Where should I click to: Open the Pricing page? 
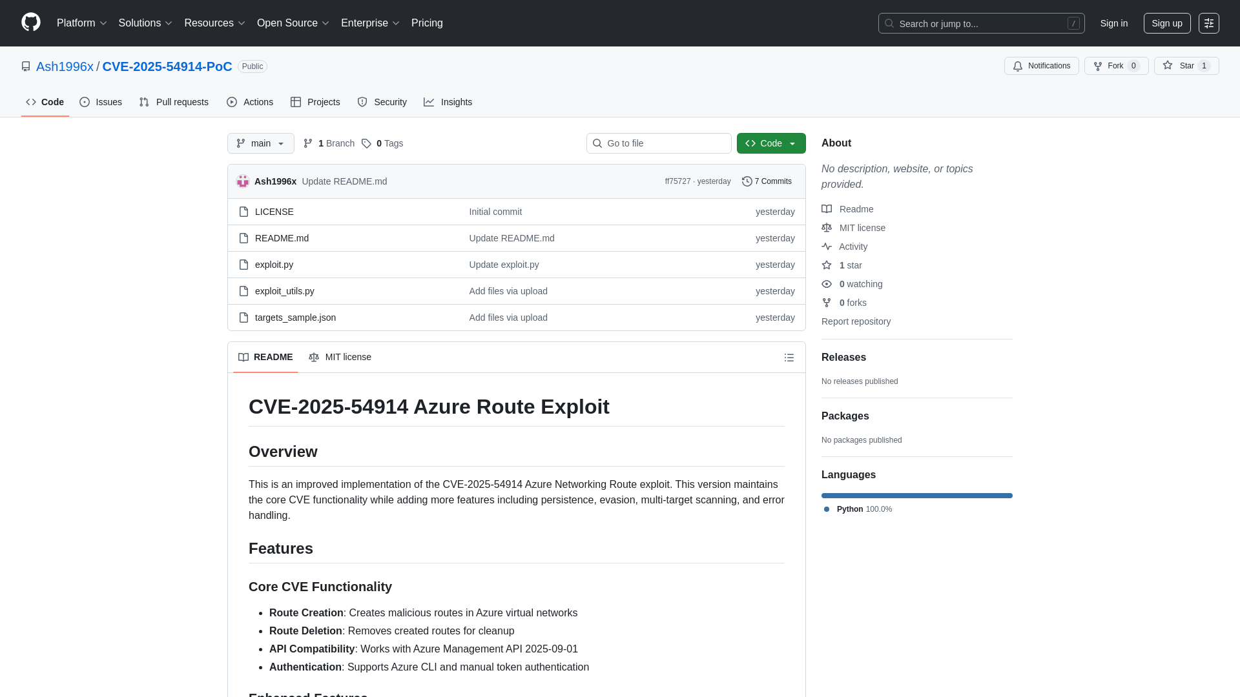click(427, 23)
